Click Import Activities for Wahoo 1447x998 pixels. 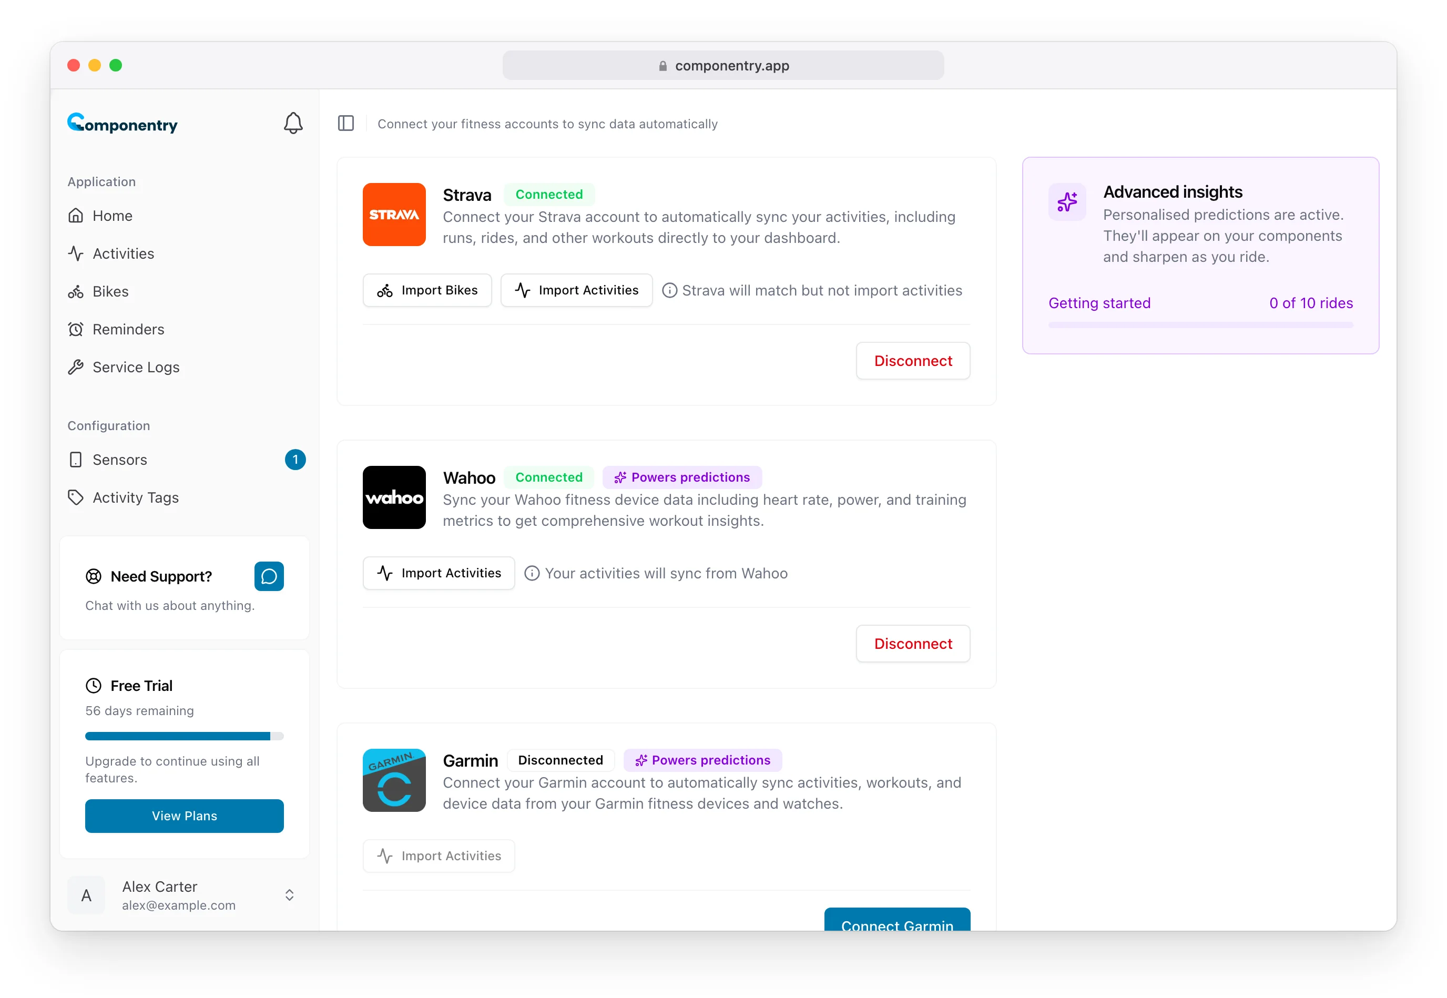[x=439, y=573]
